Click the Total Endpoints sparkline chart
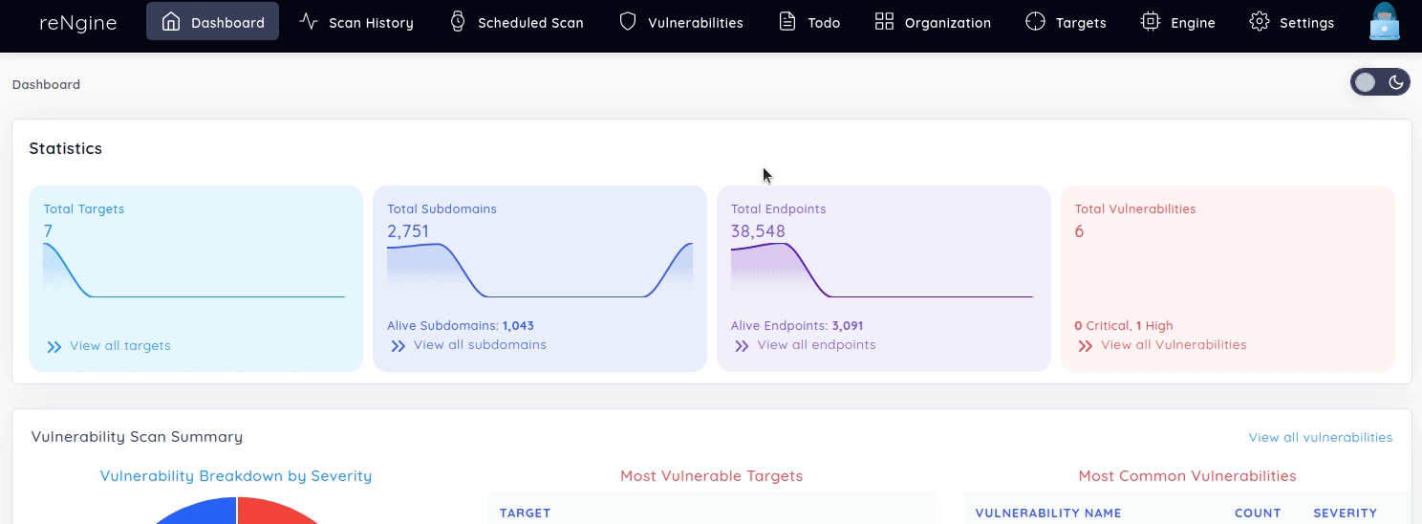 tap(882, 271)
